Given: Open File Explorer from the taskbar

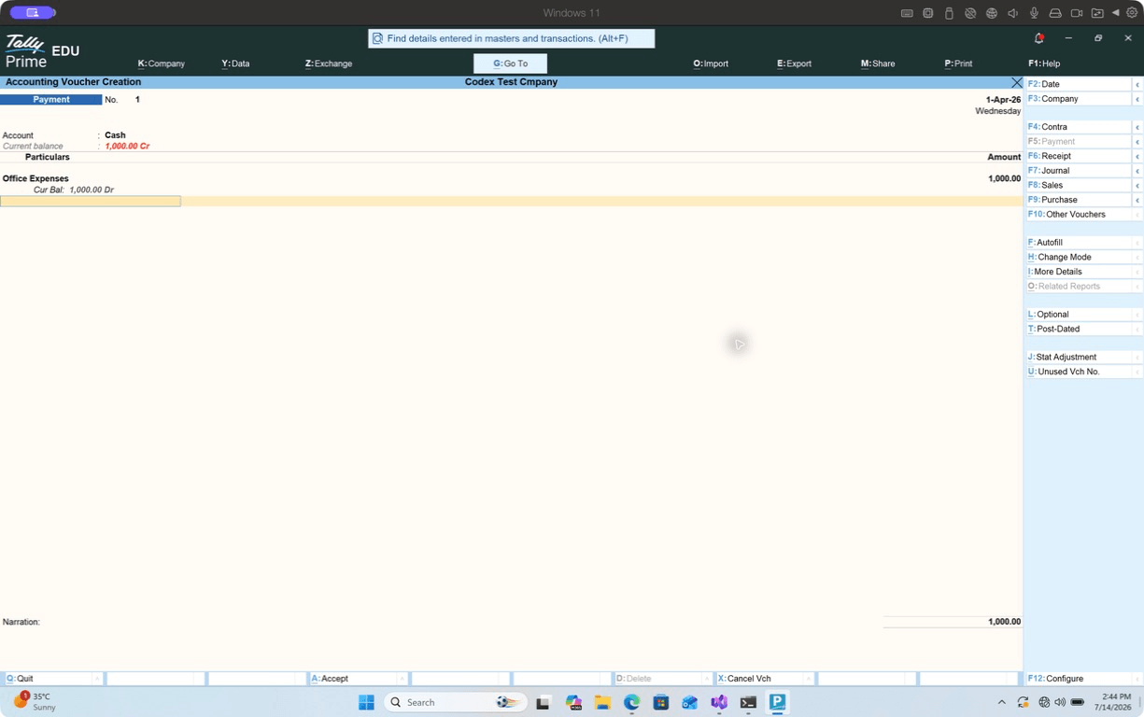Looking at the screenshot, I should click(x=602, y=702).
